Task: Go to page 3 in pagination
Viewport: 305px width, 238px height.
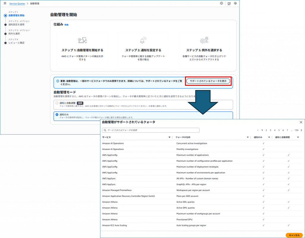Action: (x=270, y=130)
